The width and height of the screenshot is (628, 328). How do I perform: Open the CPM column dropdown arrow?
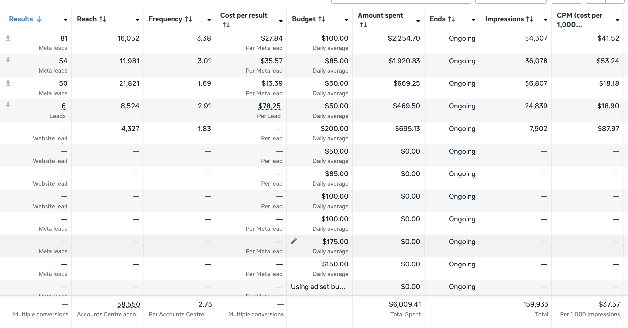pyautogui.click(x=617, y=20)
